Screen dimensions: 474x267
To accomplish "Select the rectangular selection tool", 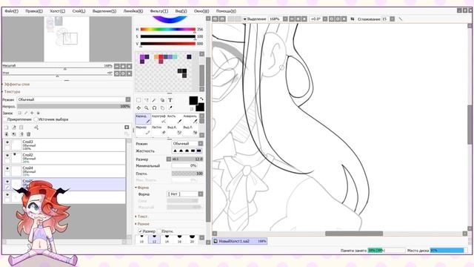I will coord(138,100).
